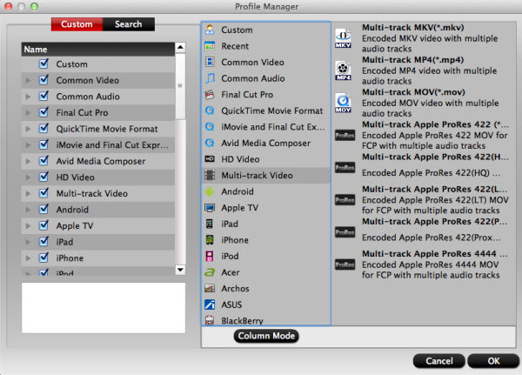Uncheck the Common Audio checkbox
This screenshot has height=375, width=522.
coord(43,96)
